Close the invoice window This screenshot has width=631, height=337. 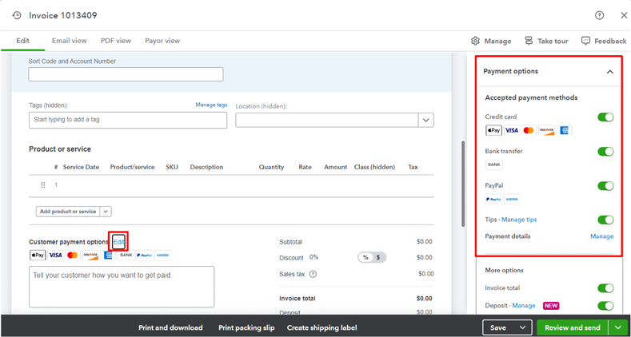coord(623,15)
